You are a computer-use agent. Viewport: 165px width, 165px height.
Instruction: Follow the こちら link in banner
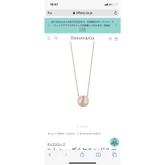[82, 29]
